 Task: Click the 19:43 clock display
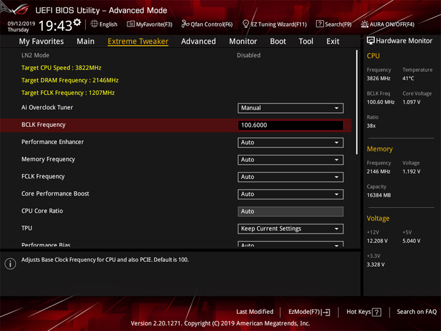[55, 26]
